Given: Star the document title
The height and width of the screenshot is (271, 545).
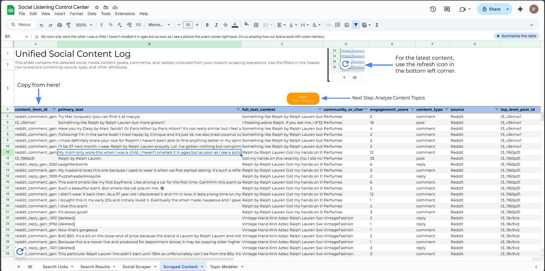Looking at the screenshot, I should pyautogui.click(x=97, y=7).
